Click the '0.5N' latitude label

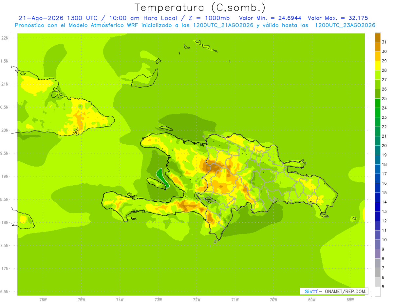coord(5,107)
